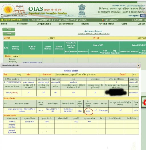Click Date of Discharge column header
146x150 pixels.
[x=59, y=48]
